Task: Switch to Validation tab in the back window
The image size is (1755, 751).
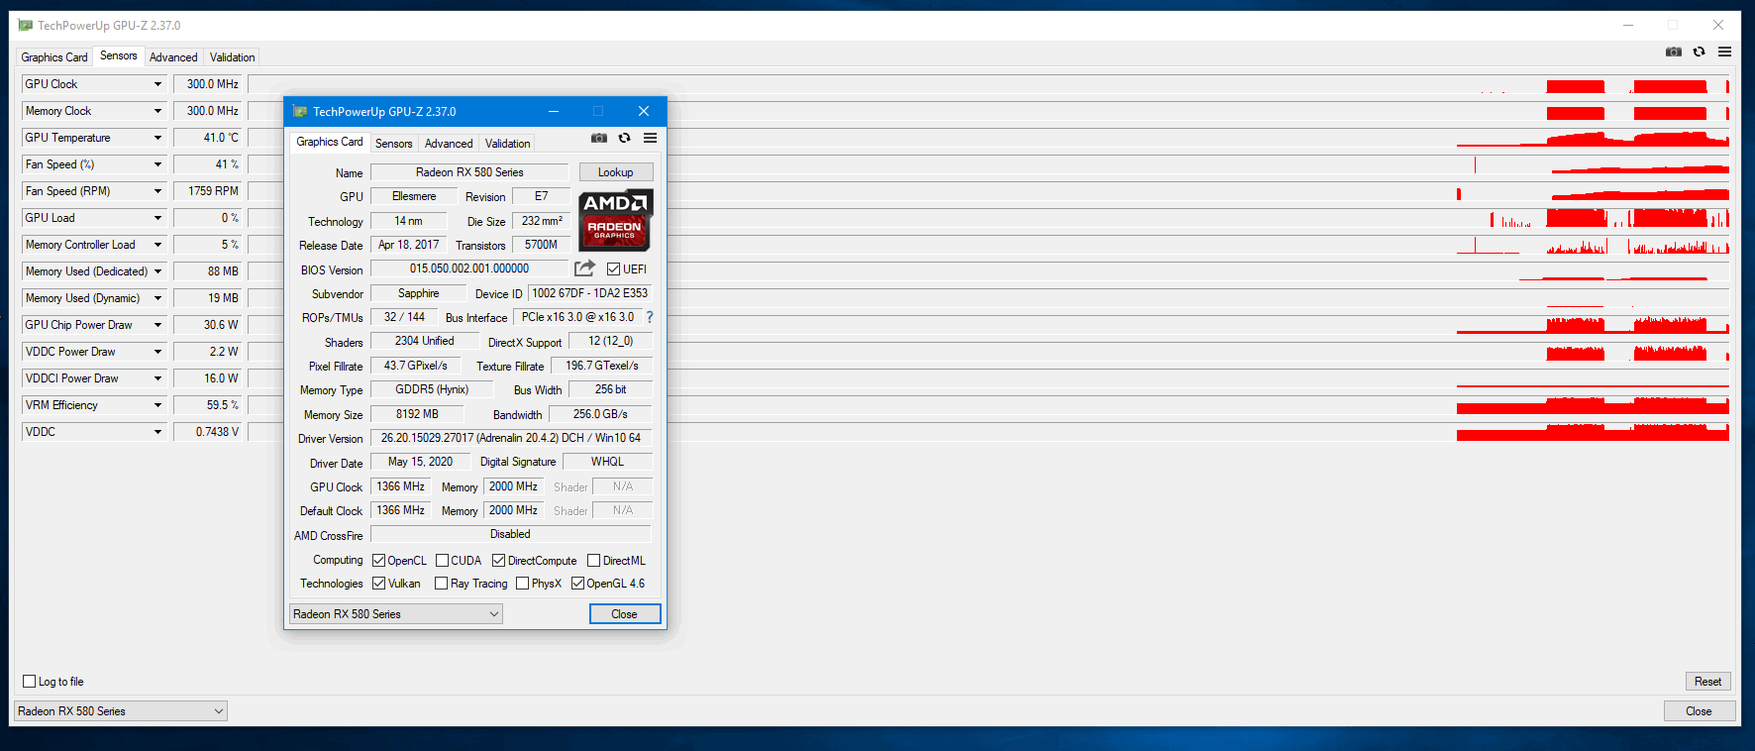Action: pyautogui.click(x=233, y=57)
